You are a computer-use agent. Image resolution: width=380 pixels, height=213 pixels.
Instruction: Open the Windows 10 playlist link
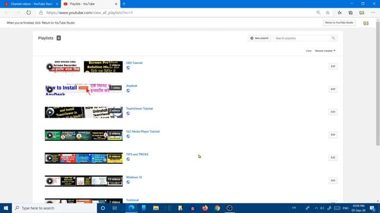tap(134, 177)
